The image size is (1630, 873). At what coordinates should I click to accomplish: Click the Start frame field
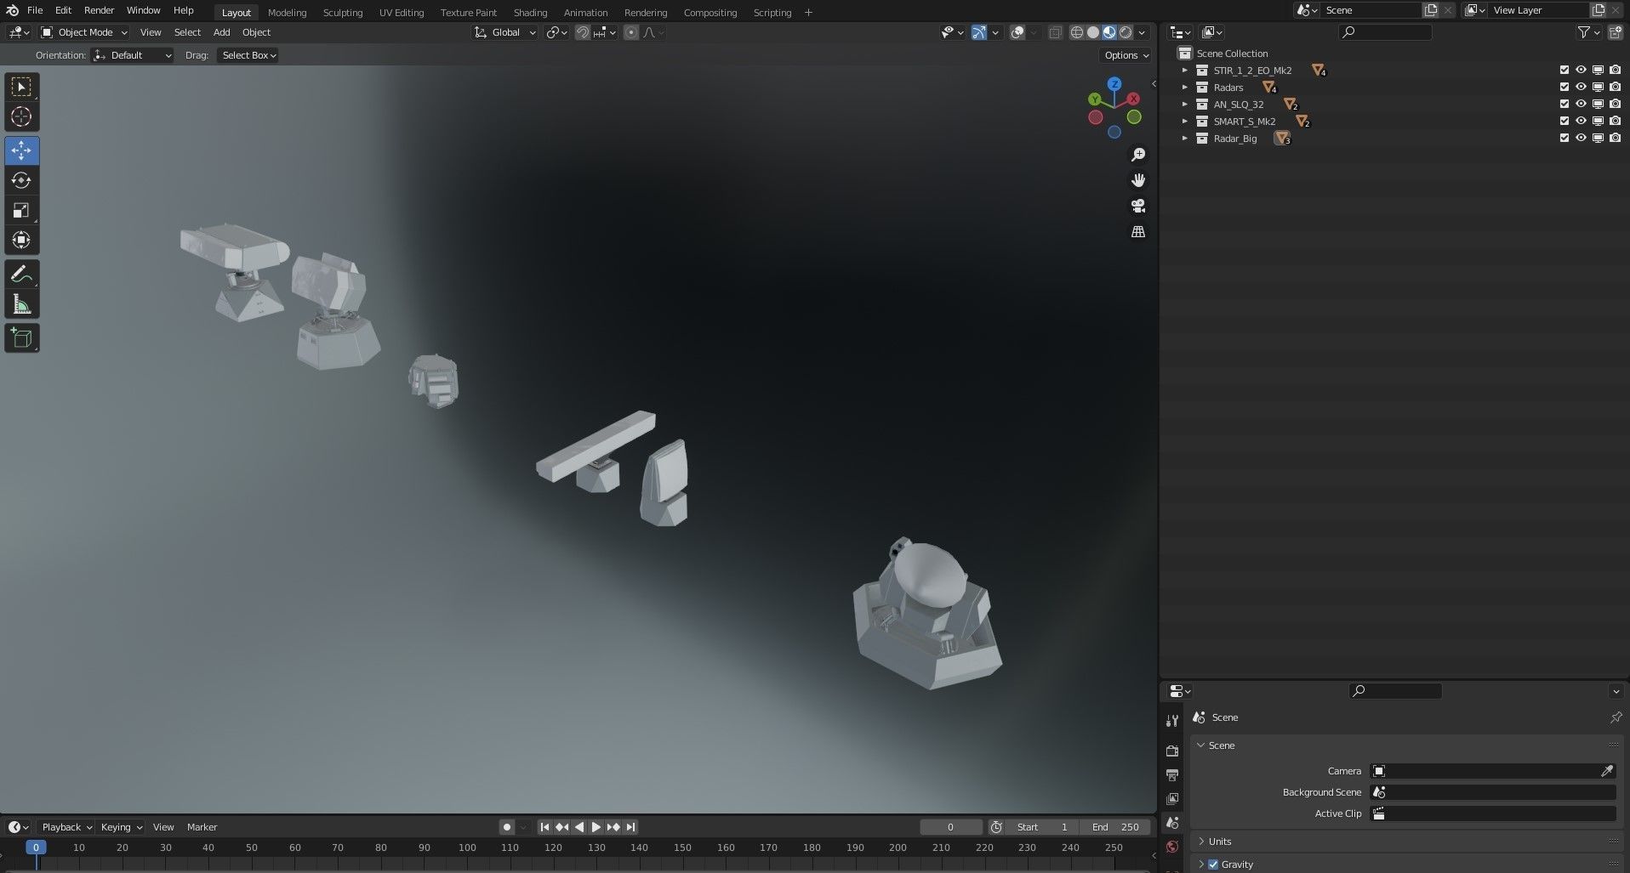1043,827
